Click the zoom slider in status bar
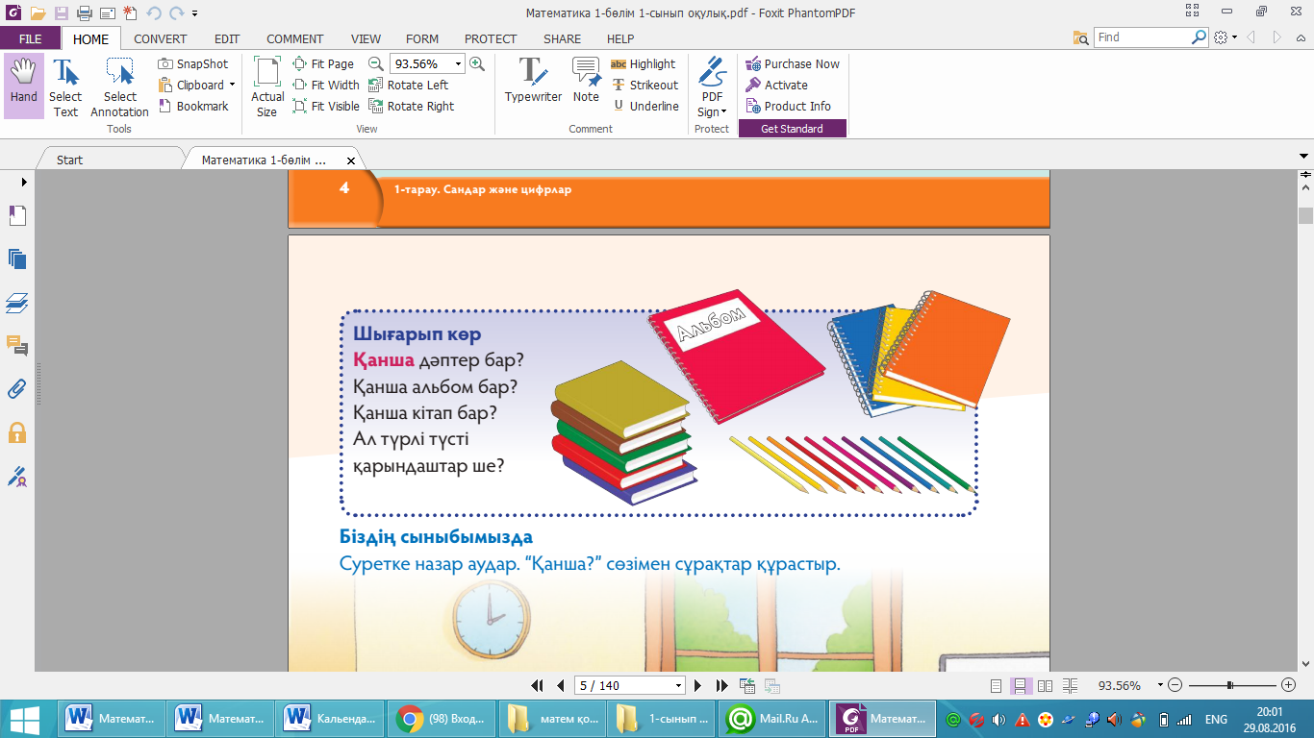1314x738 pixels. [x=1230, y=686]
